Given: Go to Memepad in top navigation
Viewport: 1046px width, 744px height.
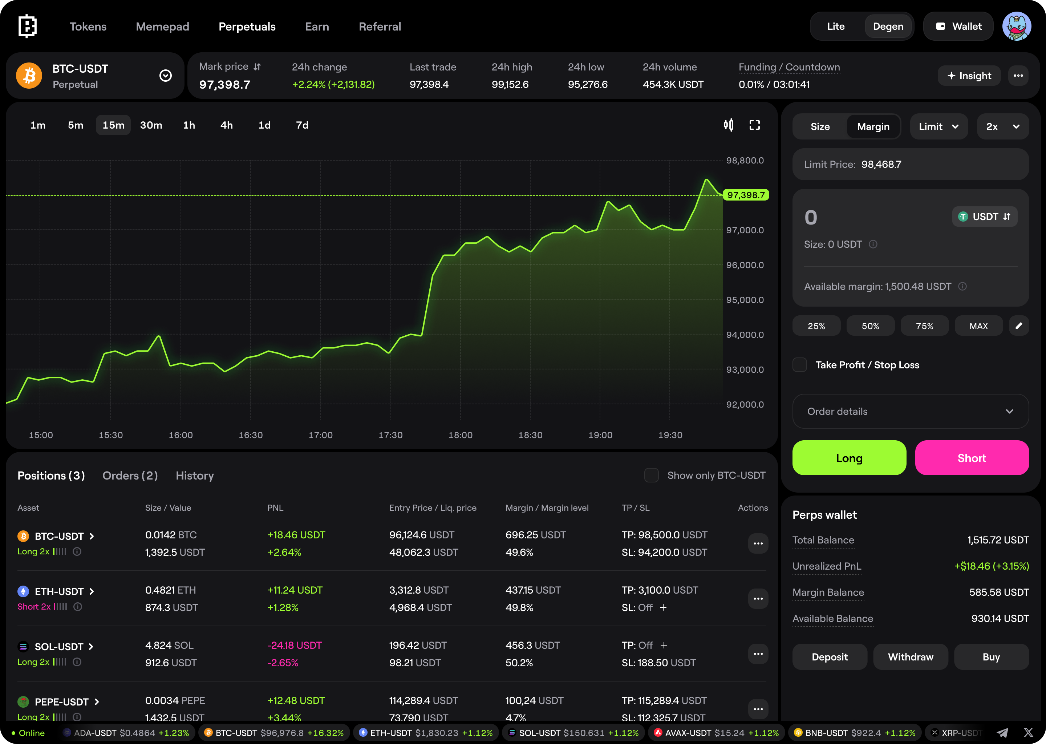Looking at the screenshot, I should [x=162, y=27].
